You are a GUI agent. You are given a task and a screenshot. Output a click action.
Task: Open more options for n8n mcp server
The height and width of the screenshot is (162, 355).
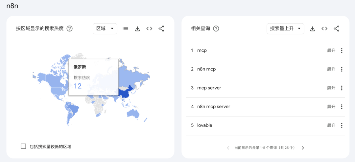pos(342,107)
